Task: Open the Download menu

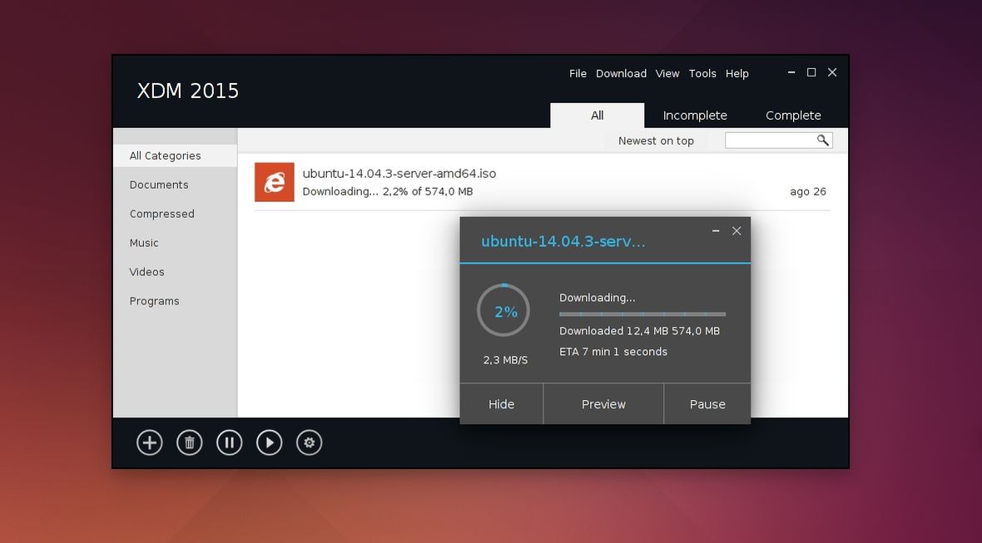Action: pos(622,74)
